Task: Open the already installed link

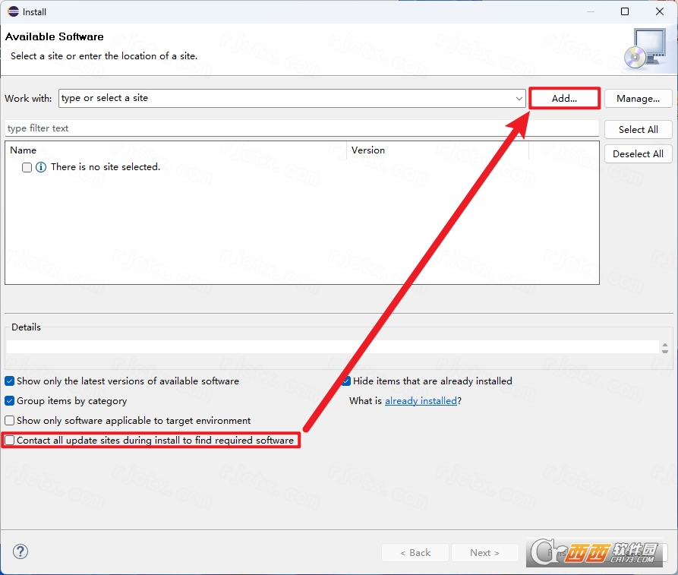Action: tap(421, 401)
